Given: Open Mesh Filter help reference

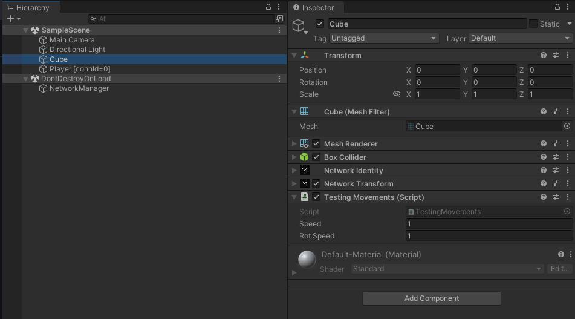Looking at the screenshot, I should [544, 111].
